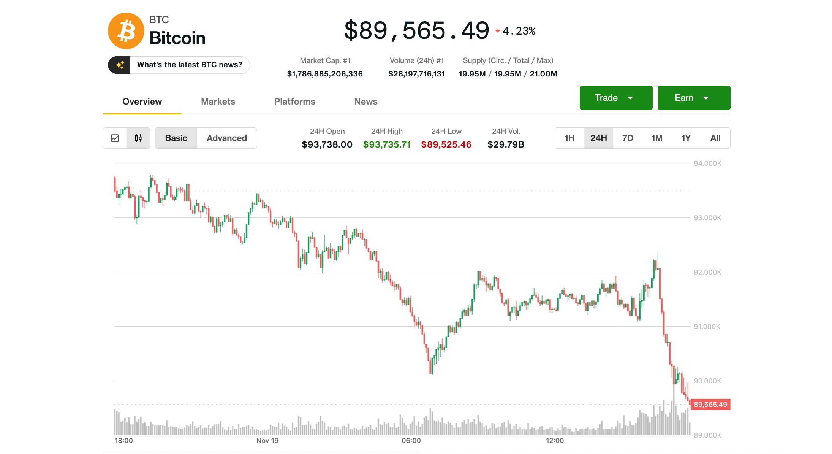This screenshot has width=832, height=454.
Task: Open the Earn dropdown arrow icon
Action: (706, 98)
